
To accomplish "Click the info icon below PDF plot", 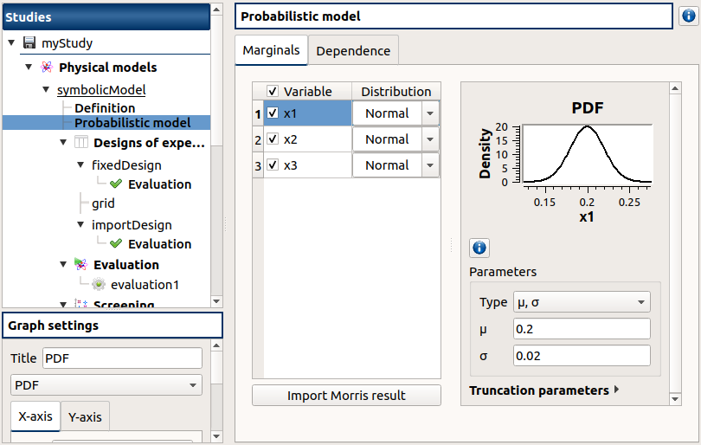I will (479, 248).
